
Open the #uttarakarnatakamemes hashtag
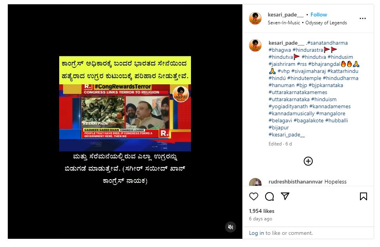pyautogui.click(x=298, y=93)
